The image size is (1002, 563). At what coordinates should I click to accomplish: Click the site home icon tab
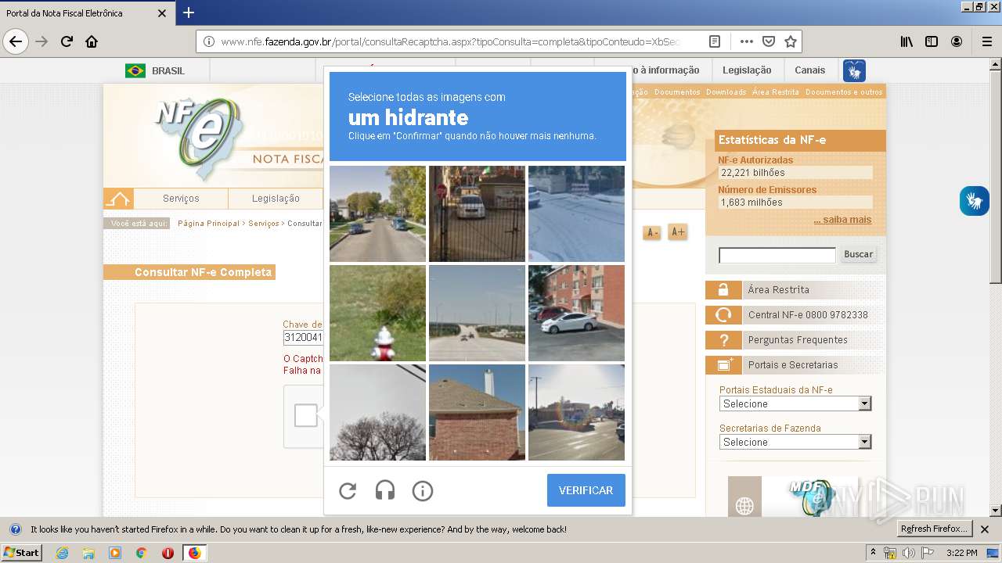pos(118,199)
